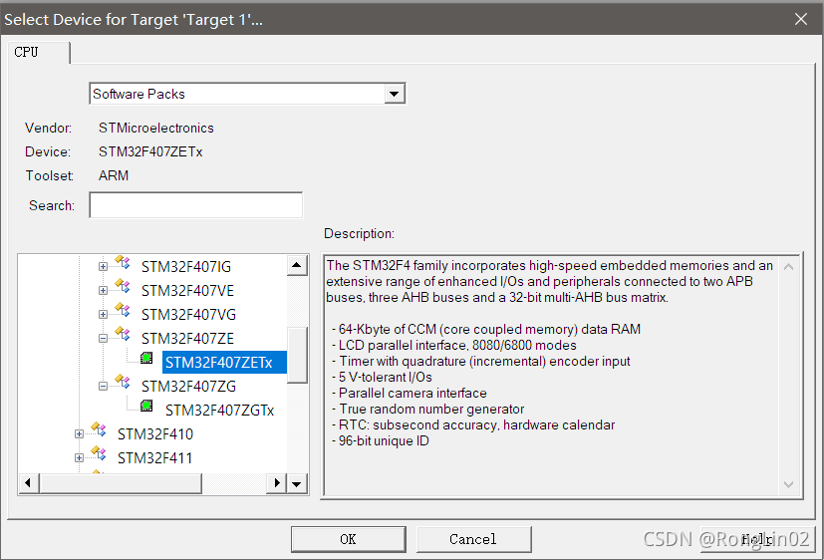Viewport: 824px width, 560px height.
Task: Confirm selection with the OK button
Action: [348, 539]
